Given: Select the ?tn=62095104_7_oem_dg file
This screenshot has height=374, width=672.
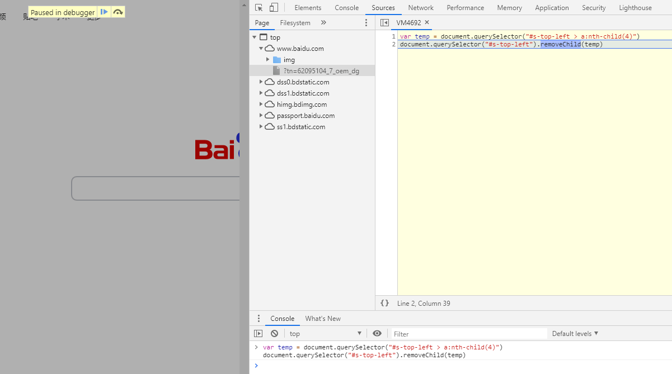Looking at the screenshot, I should (321, 71).
